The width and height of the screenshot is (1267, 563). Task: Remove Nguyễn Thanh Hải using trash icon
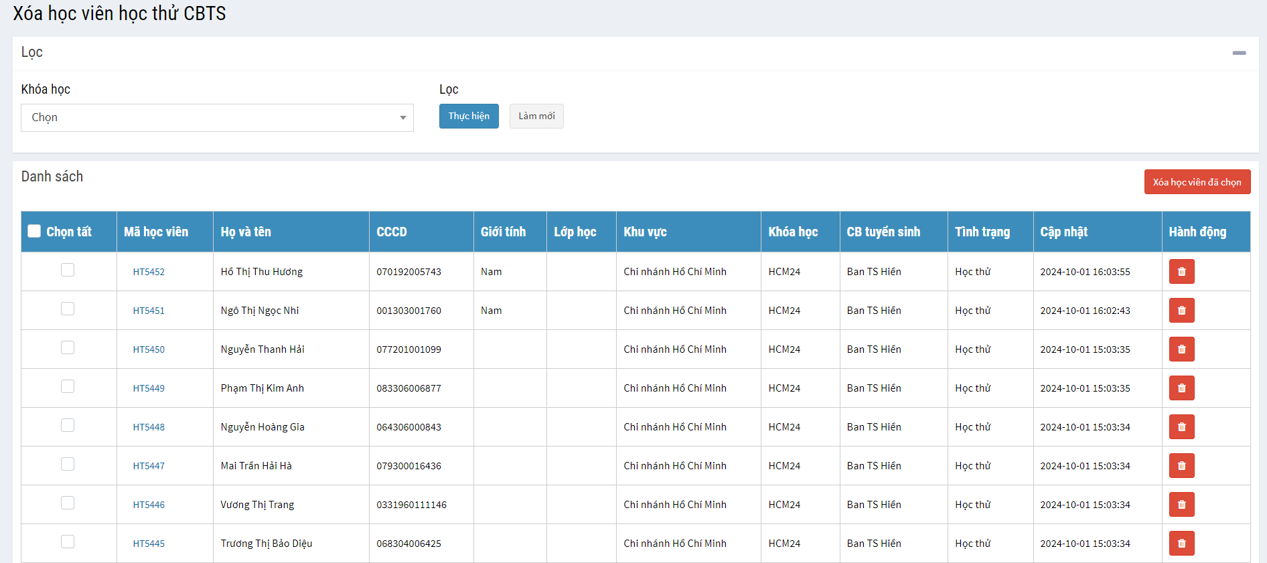pyautogui.click(x=1181, y=349)
